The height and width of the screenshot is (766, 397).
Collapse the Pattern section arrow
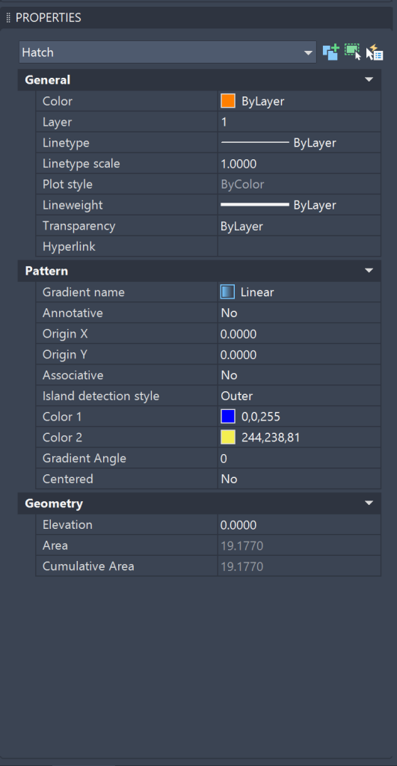369,271
